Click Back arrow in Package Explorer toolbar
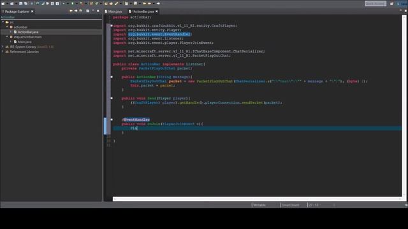This screenshot has height=229, width=408. point(71,11)
